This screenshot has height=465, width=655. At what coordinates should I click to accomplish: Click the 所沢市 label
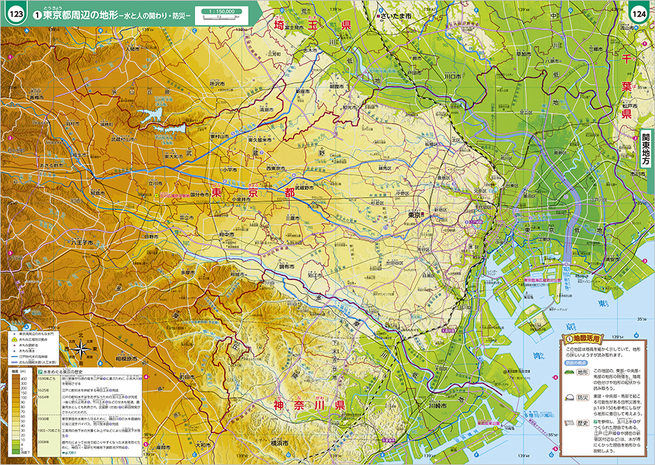coord(217,84)
